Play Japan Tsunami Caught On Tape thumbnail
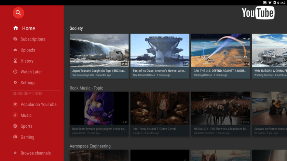287x161 pixels. click(99, 50)
